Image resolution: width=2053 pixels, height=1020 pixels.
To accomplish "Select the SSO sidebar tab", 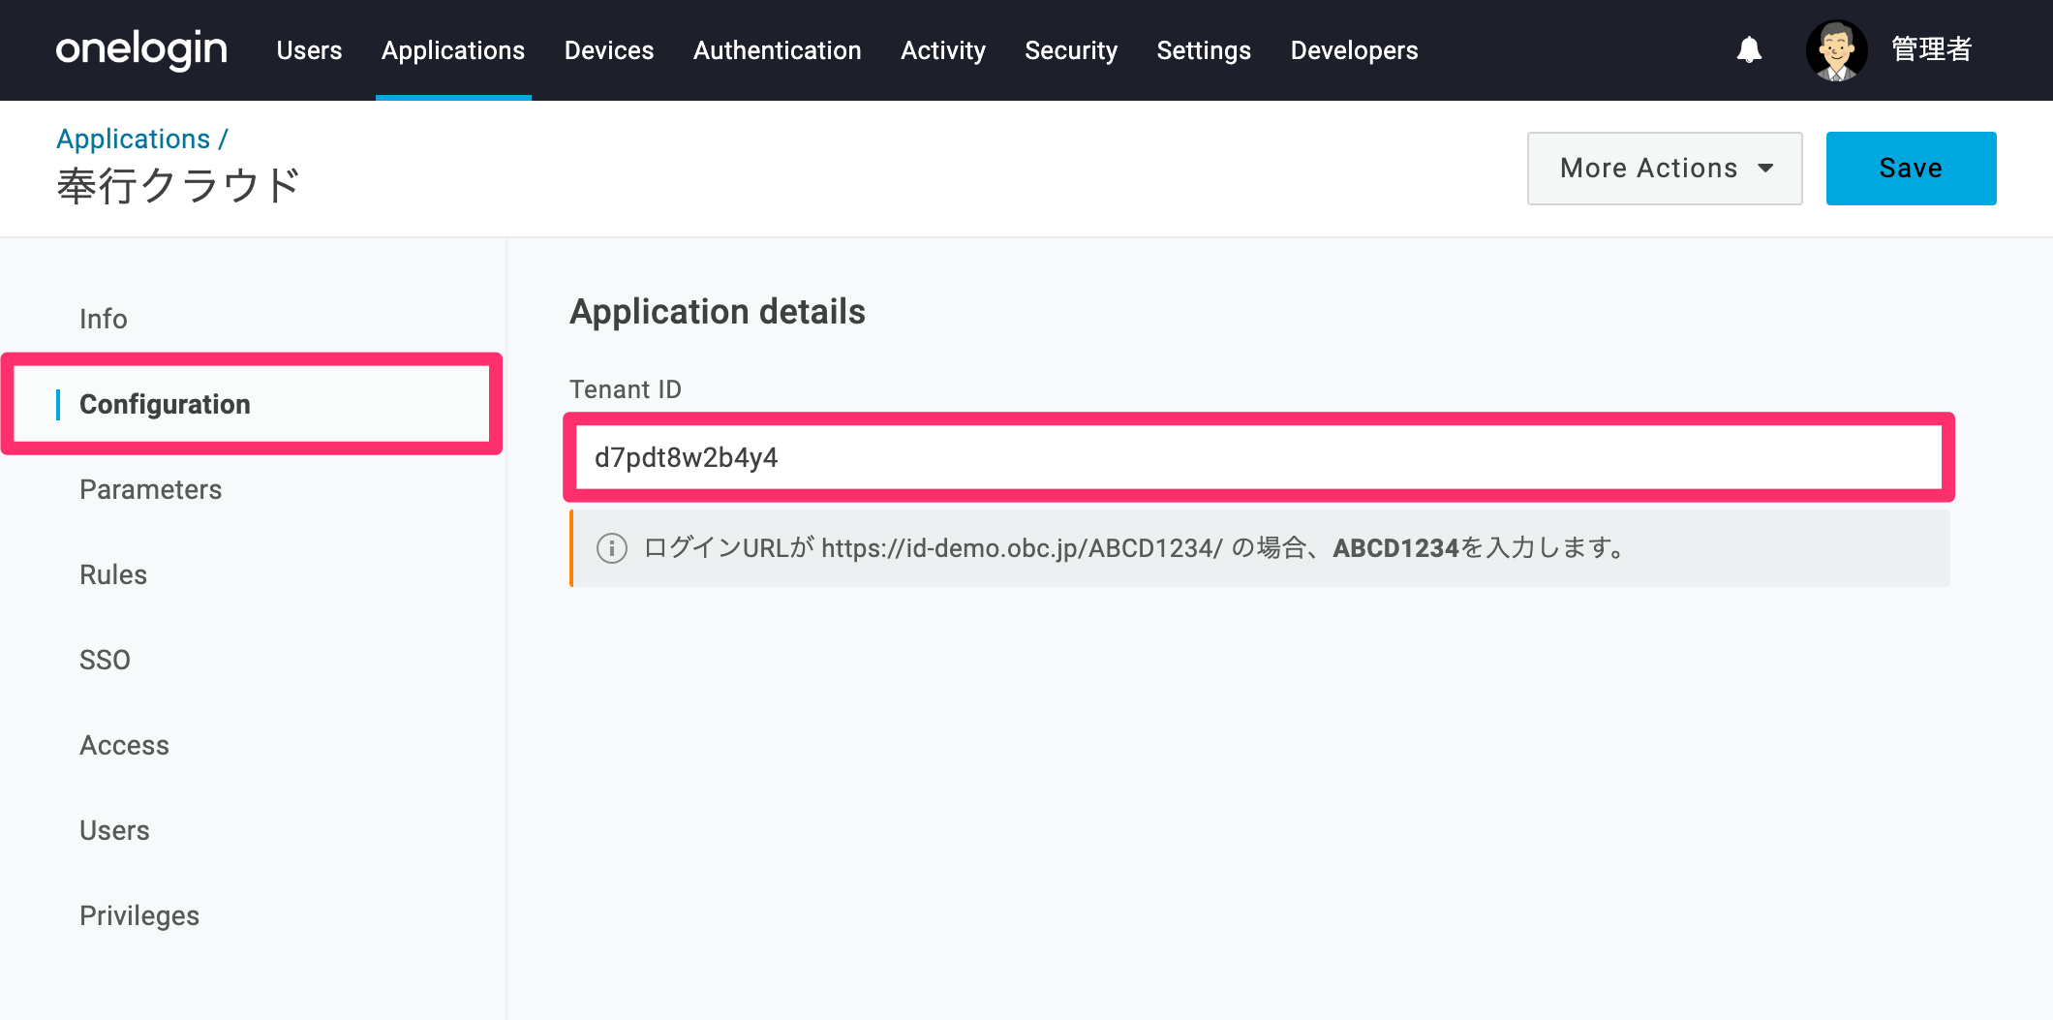I will click(105, 660).
